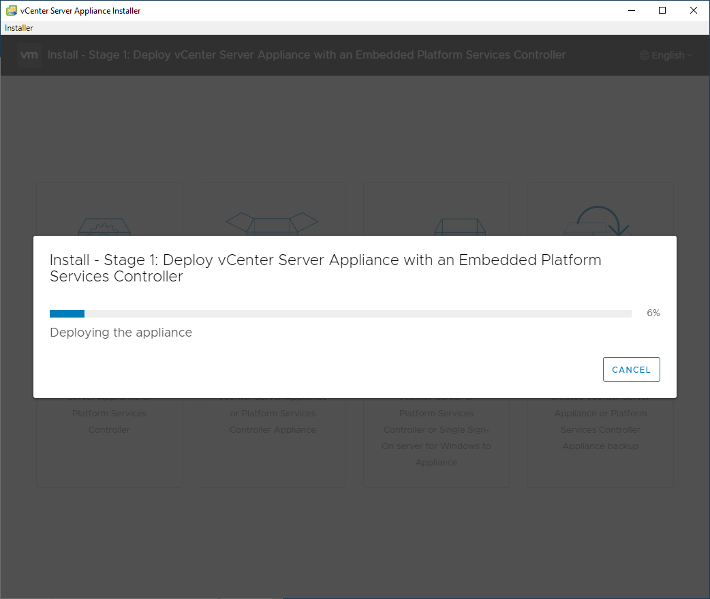Open the Installer menu
Screen dimensions: 710x599
[x=19, y=28]
